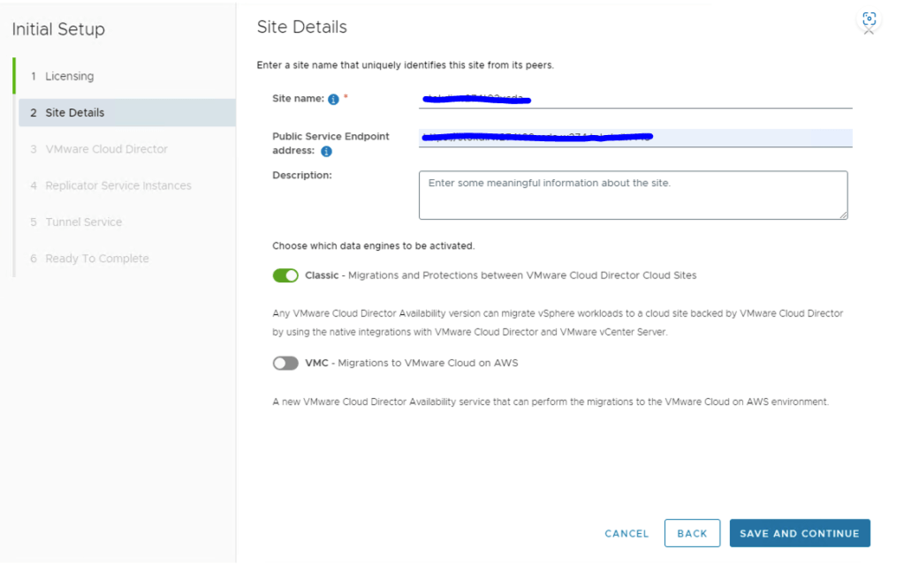Viewport: 904px width, 572px height.
Task: Go to the Licensing step
Action: [x=69, y=76]
